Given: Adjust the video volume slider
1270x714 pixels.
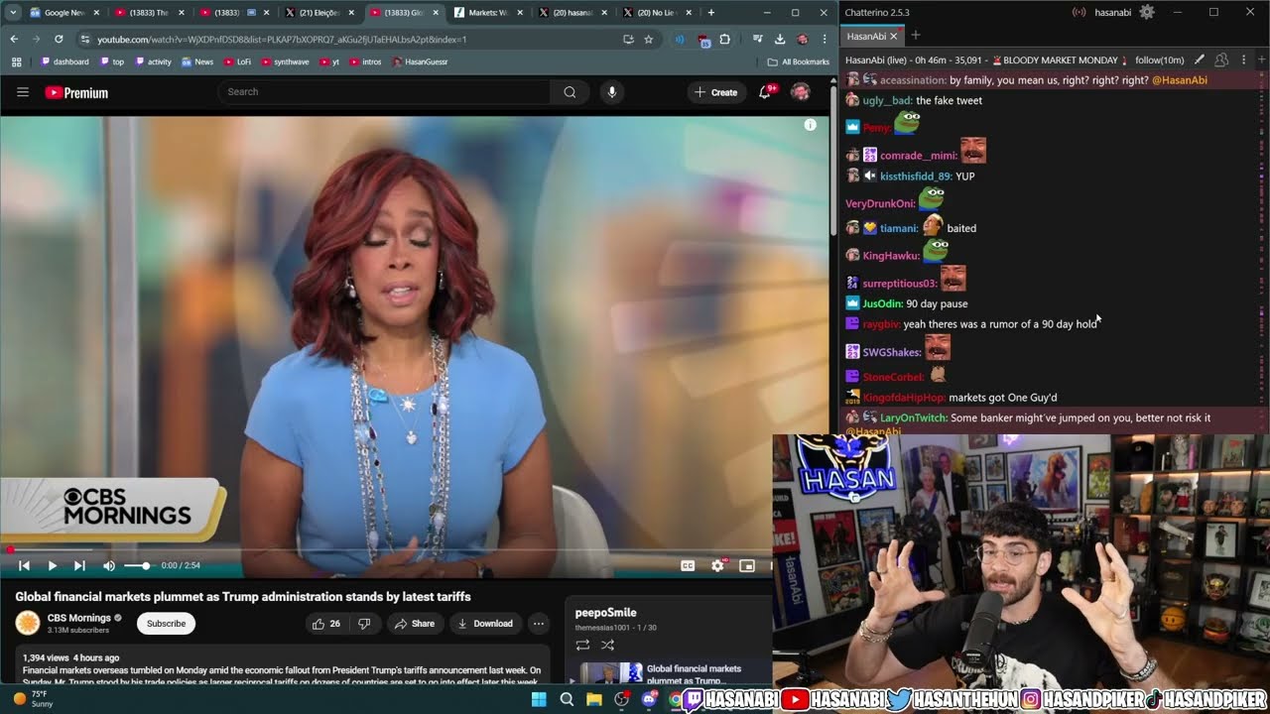Looking at the screenshot, I should coord(138,565).
